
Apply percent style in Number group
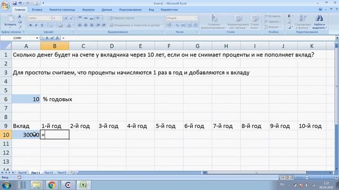[x=177, y=25]
